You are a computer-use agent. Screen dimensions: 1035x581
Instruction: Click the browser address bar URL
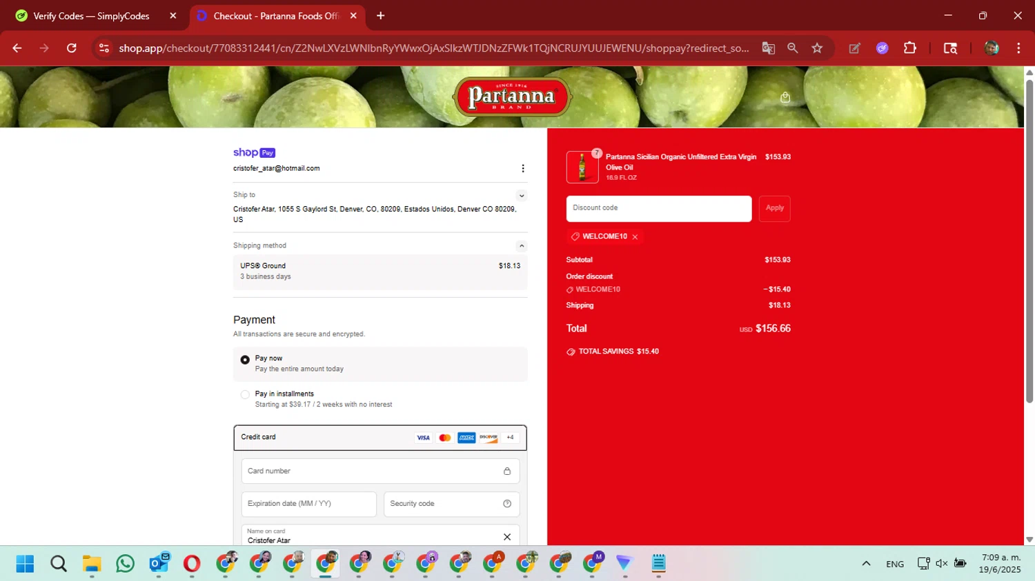(x=433, y=48)
